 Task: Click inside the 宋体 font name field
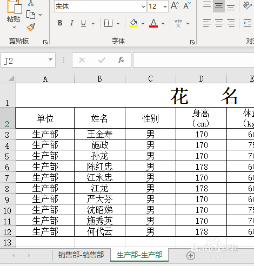98,6
